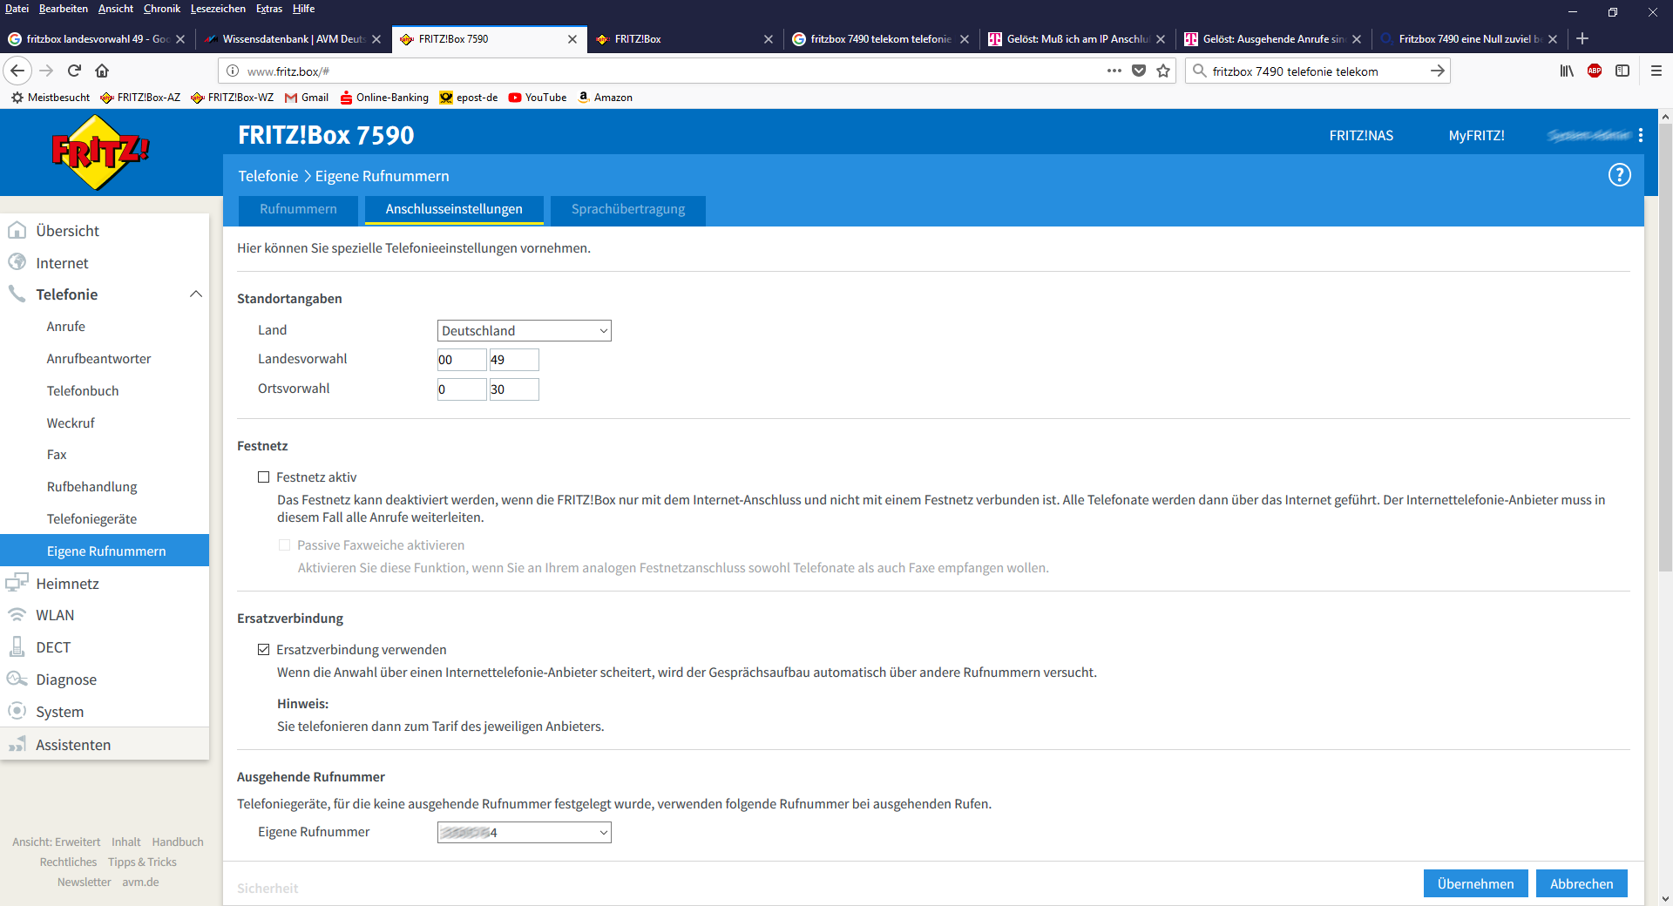Open FRITZ!Box-AZ bookmark
This screenshot has width=1673, height=906.
pyautogui.click(x=140, y=98)
